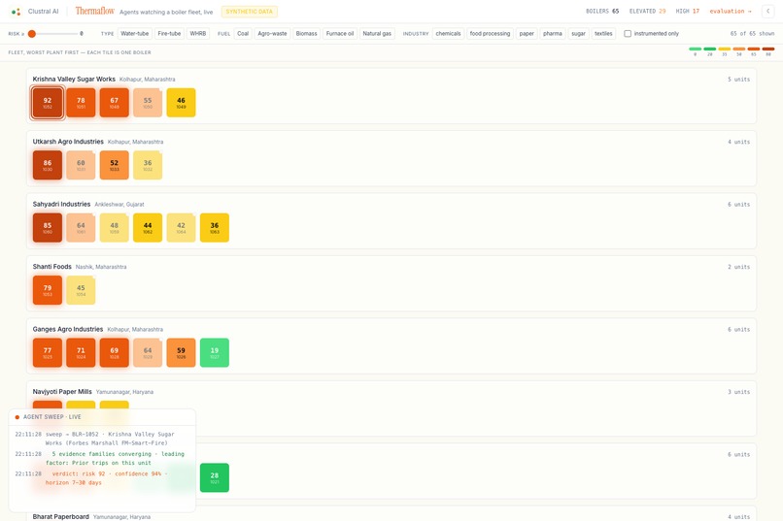Select Krishna Valley boiler tile 92
The height and width of the screenshot is (521, 783).
tap(48, 103)
